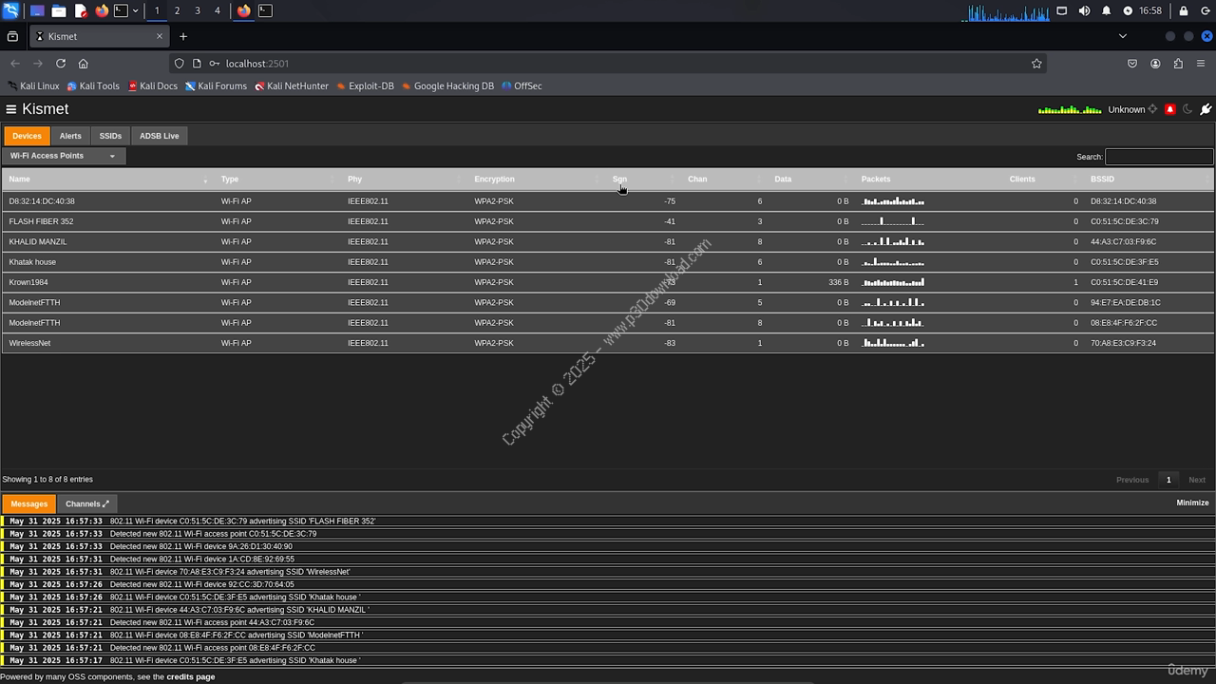Expand the Firefox list all tabs chevron

pyautogui.click(x=1122, y=36)
